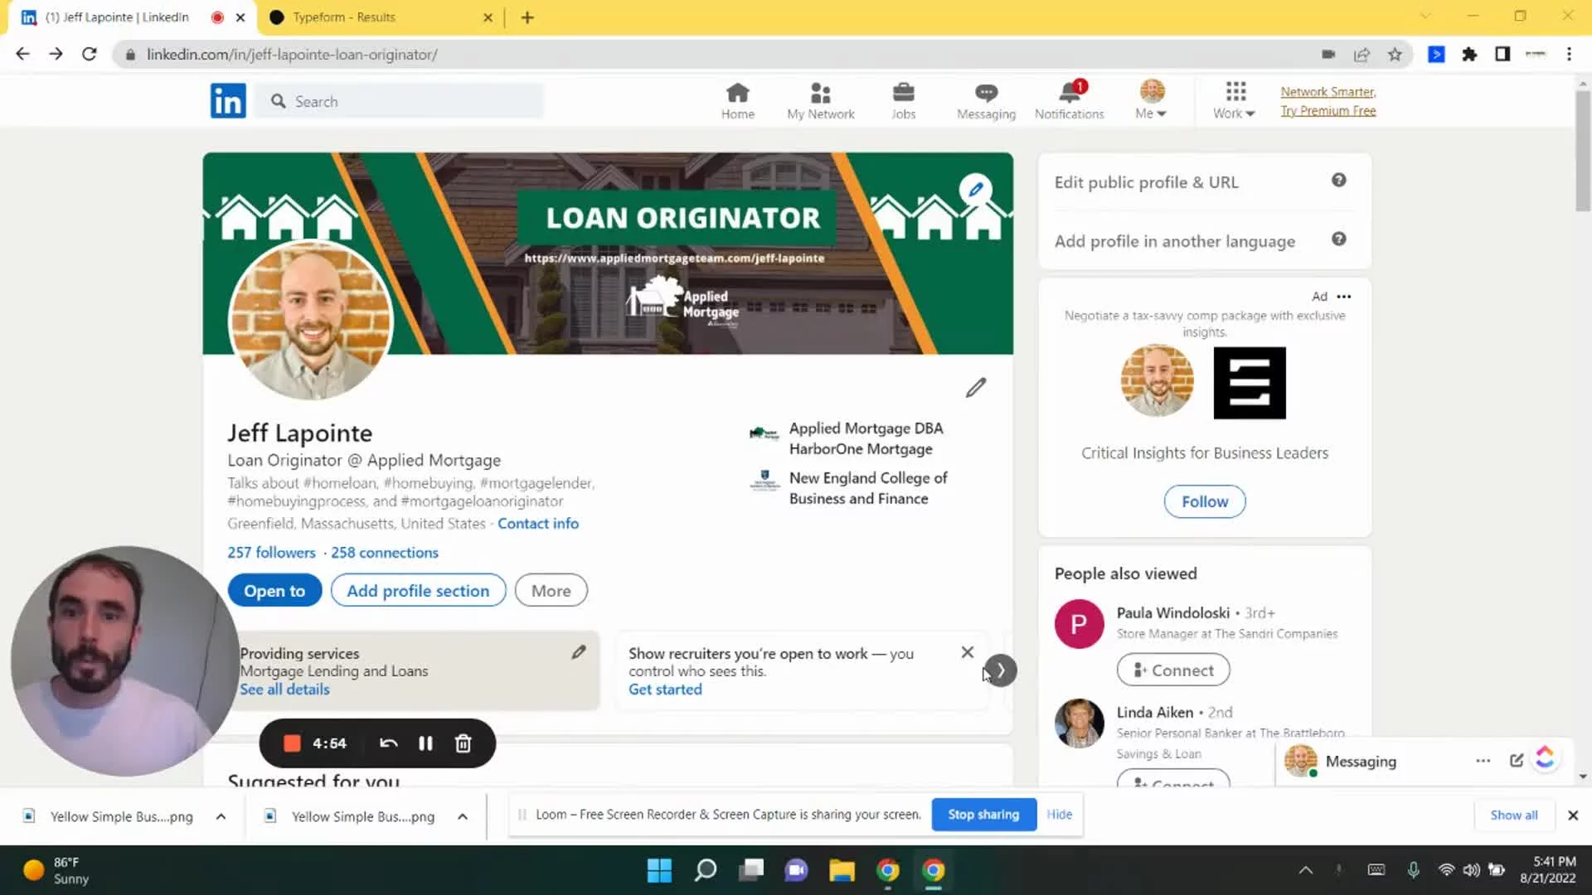Delete the Loom recording trash icon

(x=463, y=743)
